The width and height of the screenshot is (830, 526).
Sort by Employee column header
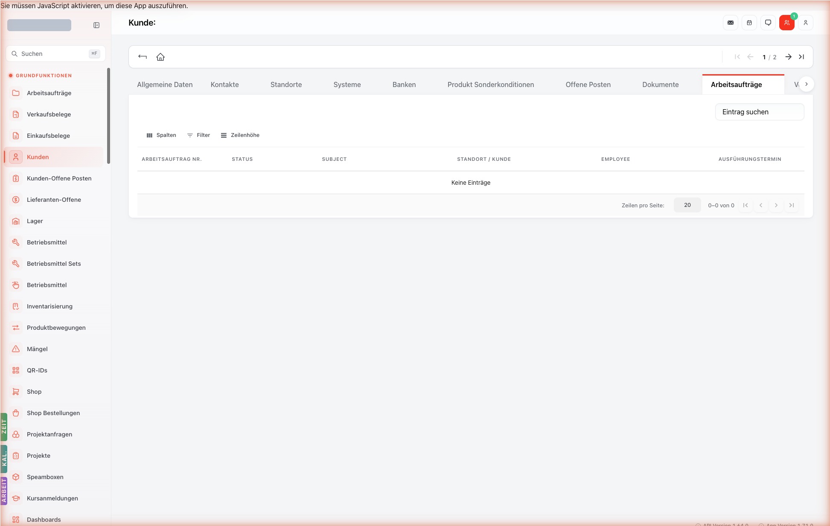tap(615, 159)
